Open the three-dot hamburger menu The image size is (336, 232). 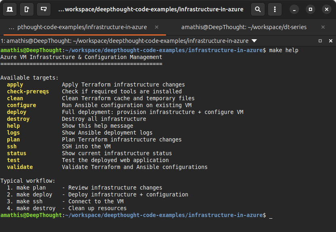[x=275, y=9]
